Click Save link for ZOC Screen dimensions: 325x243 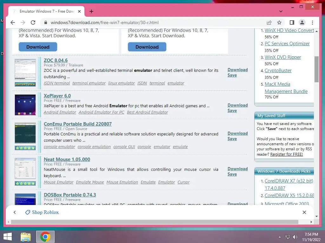tap(232, 75)
